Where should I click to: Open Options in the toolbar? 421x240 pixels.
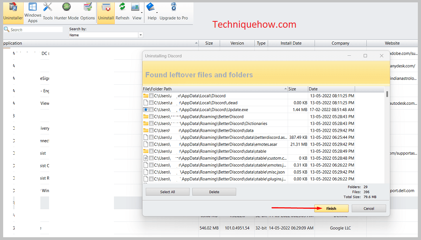click(x=87, y=12)
